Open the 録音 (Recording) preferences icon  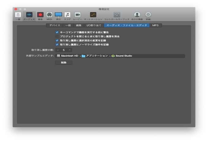tap(40, 15)
